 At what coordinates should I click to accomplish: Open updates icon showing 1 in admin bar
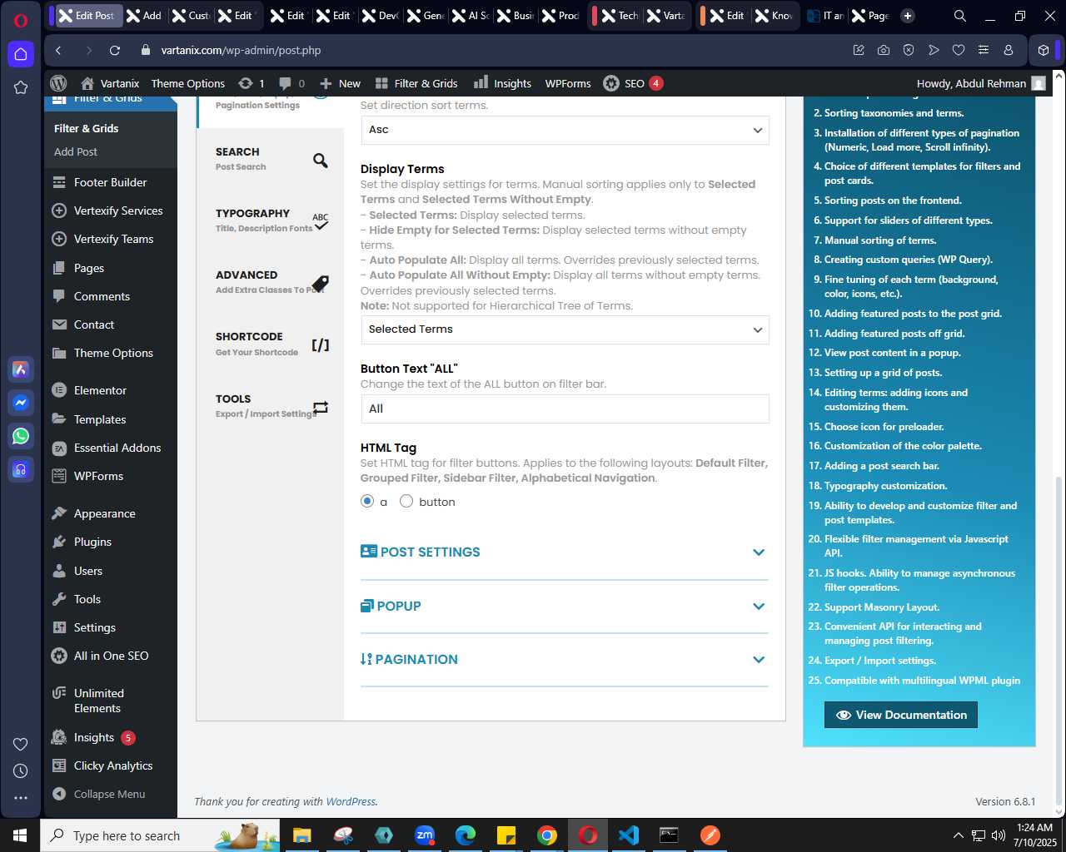(251, 83)
